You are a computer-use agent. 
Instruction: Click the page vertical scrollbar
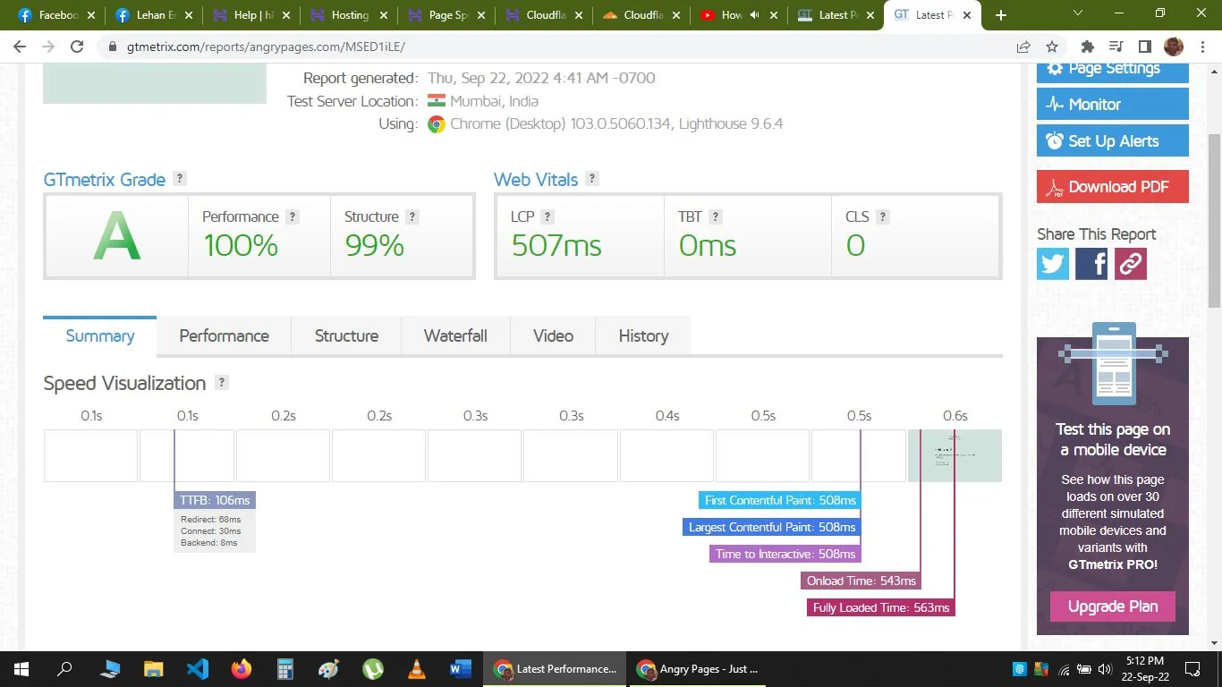[x=1214, y=222]
